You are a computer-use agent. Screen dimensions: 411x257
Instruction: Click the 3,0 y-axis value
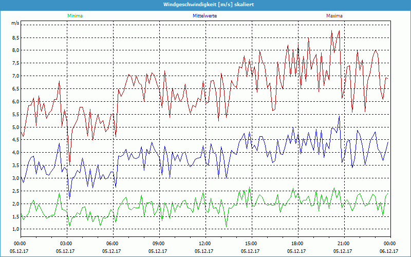click(x=16, y=178)
